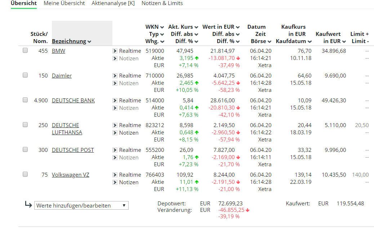
Task: Tick the BMW row checkbox
Action: [x=25, y=50]
